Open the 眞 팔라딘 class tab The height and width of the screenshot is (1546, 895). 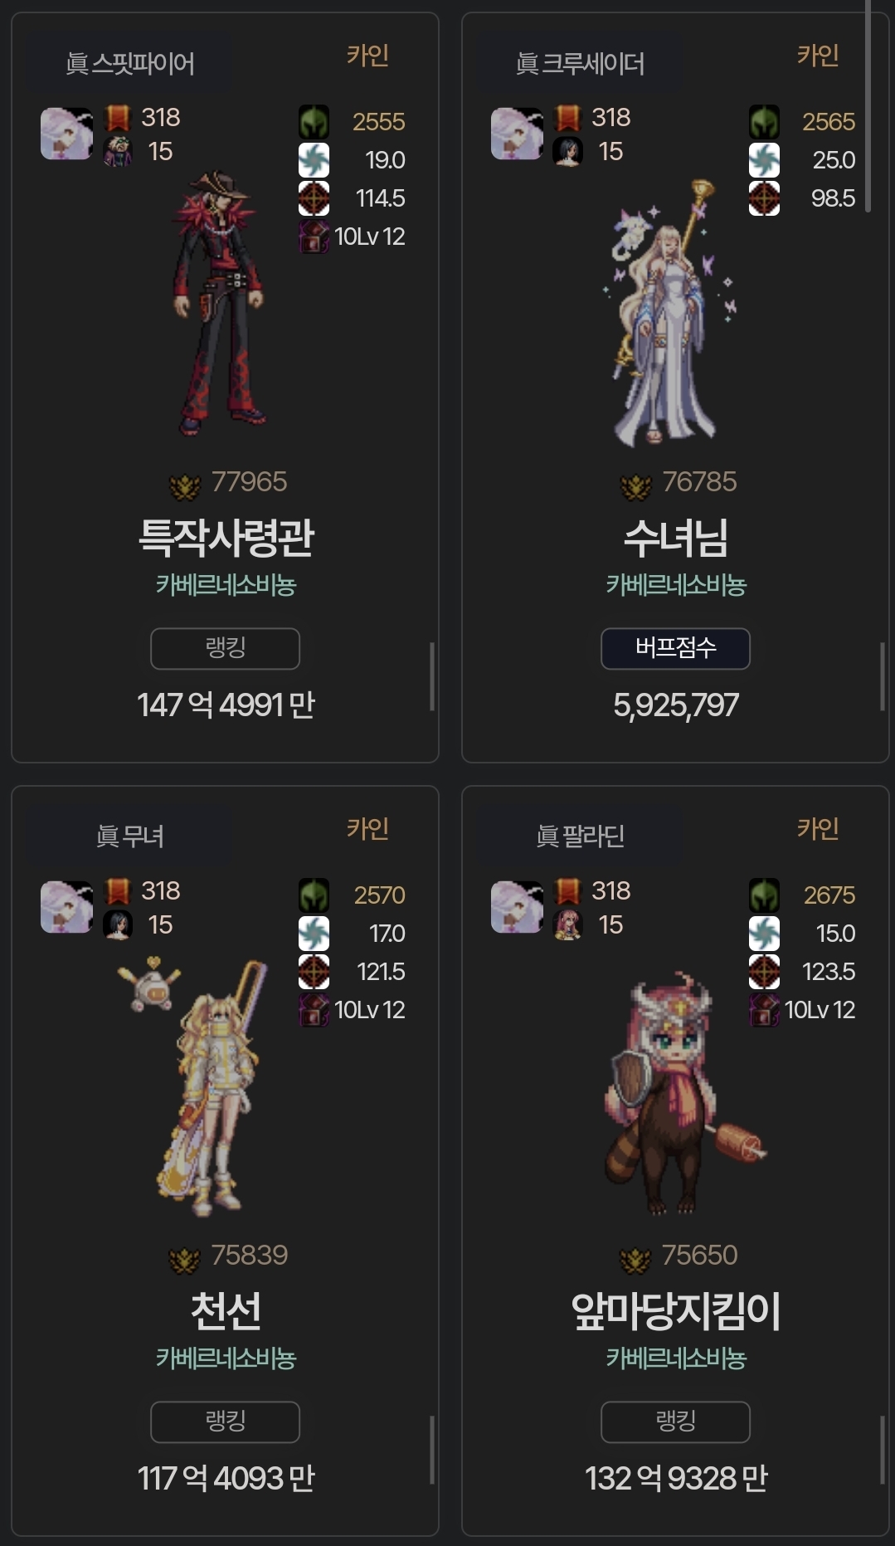click(x=580, y=836)
